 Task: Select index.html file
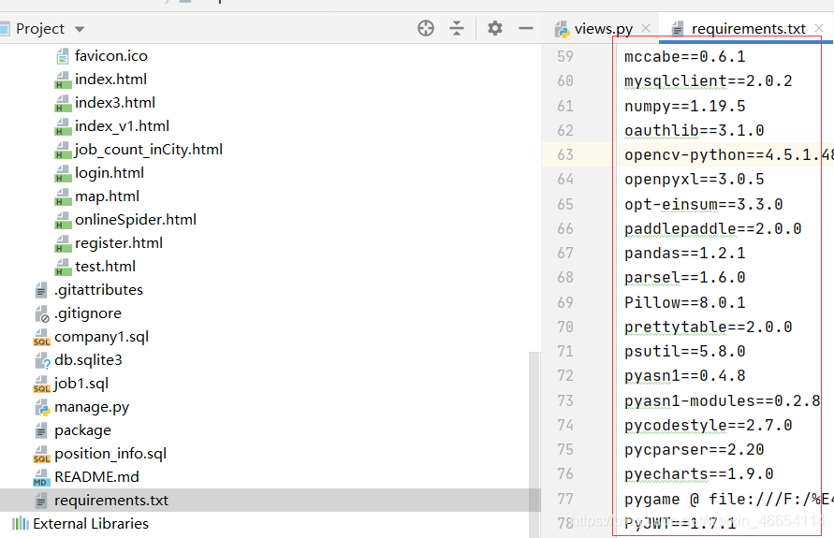coord(110,80)
